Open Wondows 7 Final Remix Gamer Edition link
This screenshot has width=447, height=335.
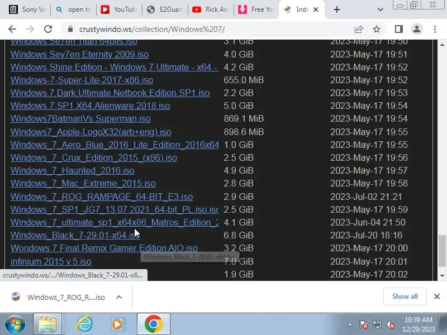click(104, 248)
